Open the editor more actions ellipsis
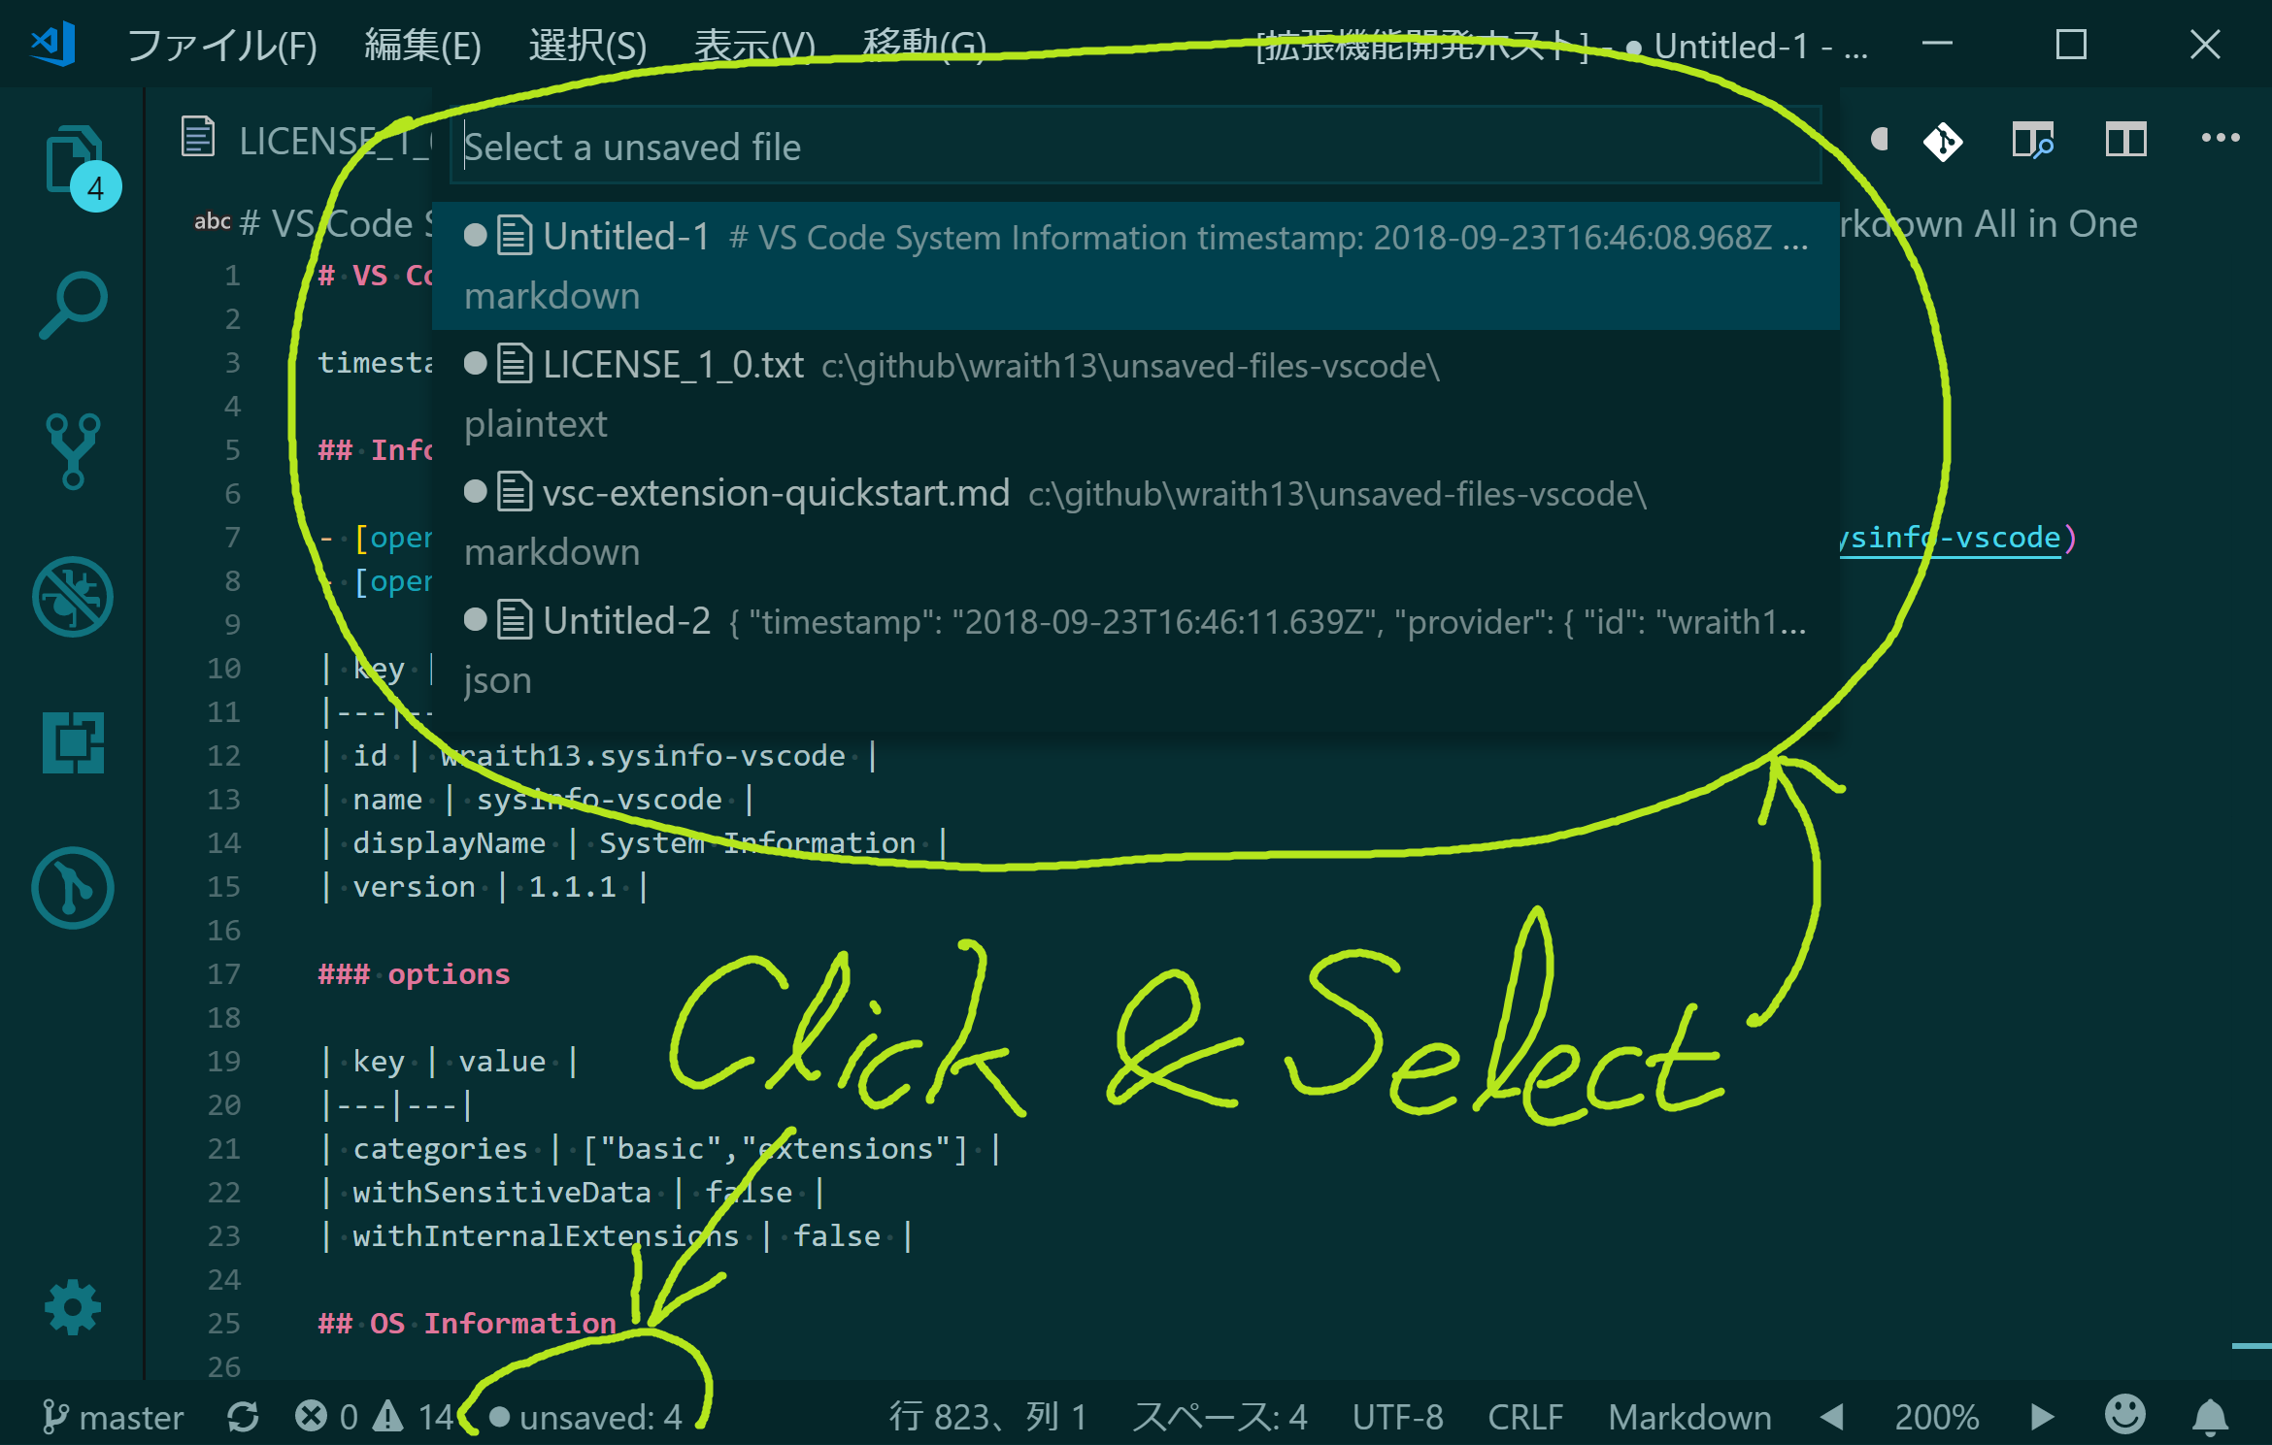This screenshot has height=1445, width=2272. click(2220, 140)
